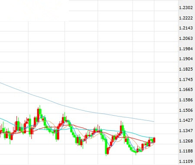The width and height of the screenshot is (195, 165).
Task: Select the 1.2063 price axis value
Action: pos(186,39)
